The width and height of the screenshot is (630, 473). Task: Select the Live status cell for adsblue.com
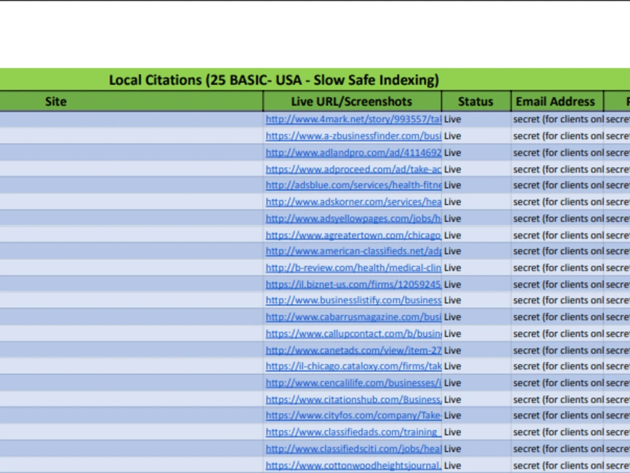coord(476,185)
